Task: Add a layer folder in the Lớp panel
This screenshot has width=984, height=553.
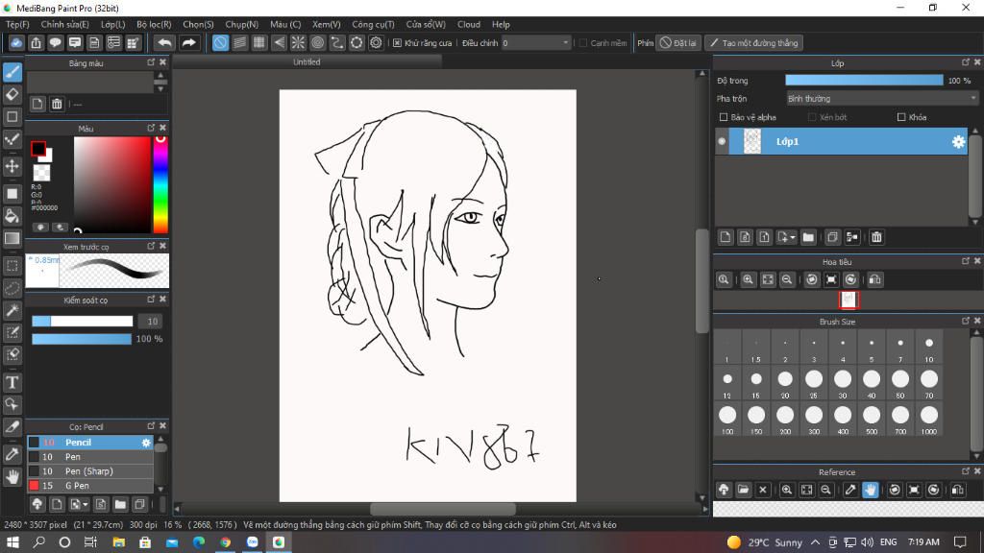Action: (808, 237)
